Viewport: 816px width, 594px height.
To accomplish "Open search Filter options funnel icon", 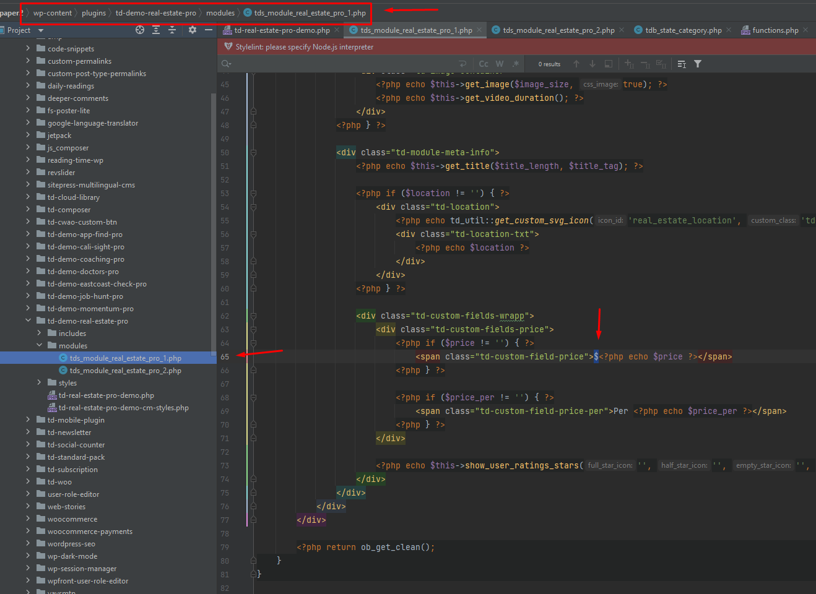I will (x=698, y=64).
